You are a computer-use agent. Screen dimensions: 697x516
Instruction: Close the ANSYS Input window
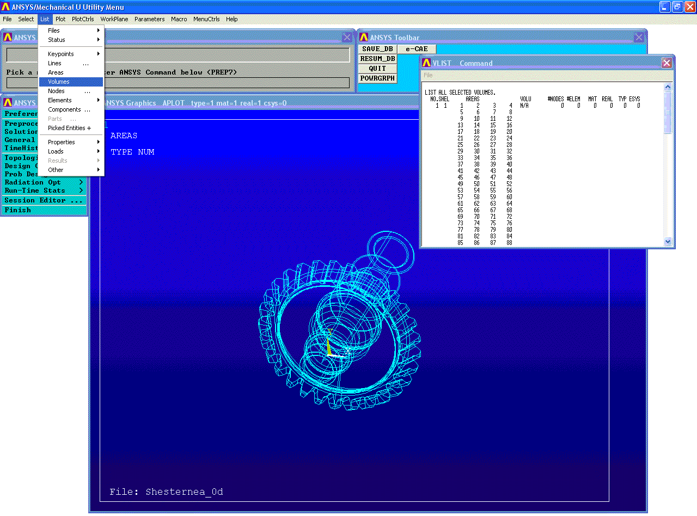347,38
